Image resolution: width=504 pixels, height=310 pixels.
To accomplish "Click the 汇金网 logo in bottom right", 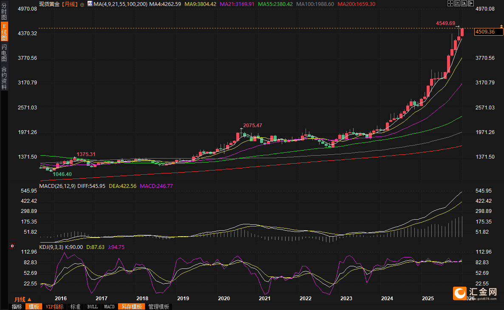I will 475,293.
